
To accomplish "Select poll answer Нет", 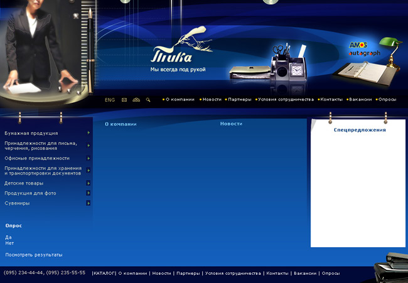I will click(x=9, y=243).
